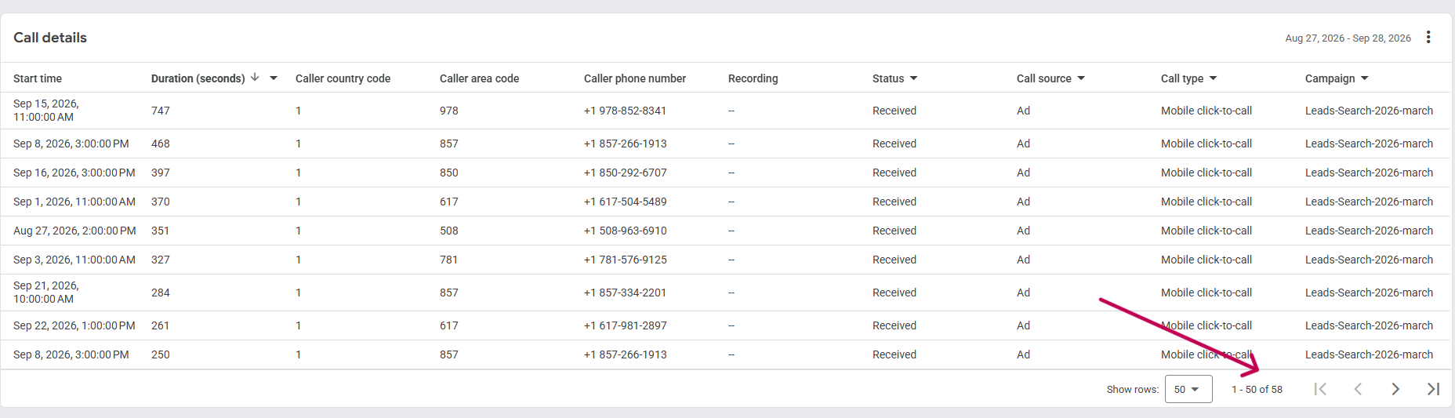The image size is (1455, 418).
Task: Go to the previous page of results
Action: tap(1358, 389)
